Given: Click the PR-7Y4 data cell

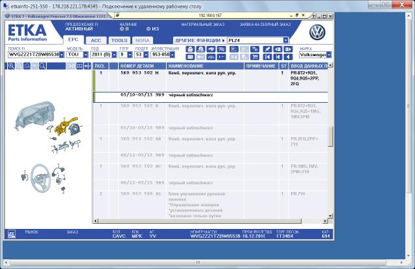Looking at the screenshot, I should 298,194.
